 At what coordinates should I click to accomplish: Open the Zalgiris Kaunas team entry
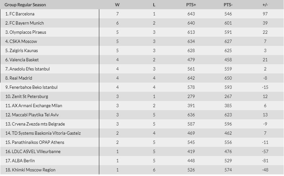pos(24,50)
